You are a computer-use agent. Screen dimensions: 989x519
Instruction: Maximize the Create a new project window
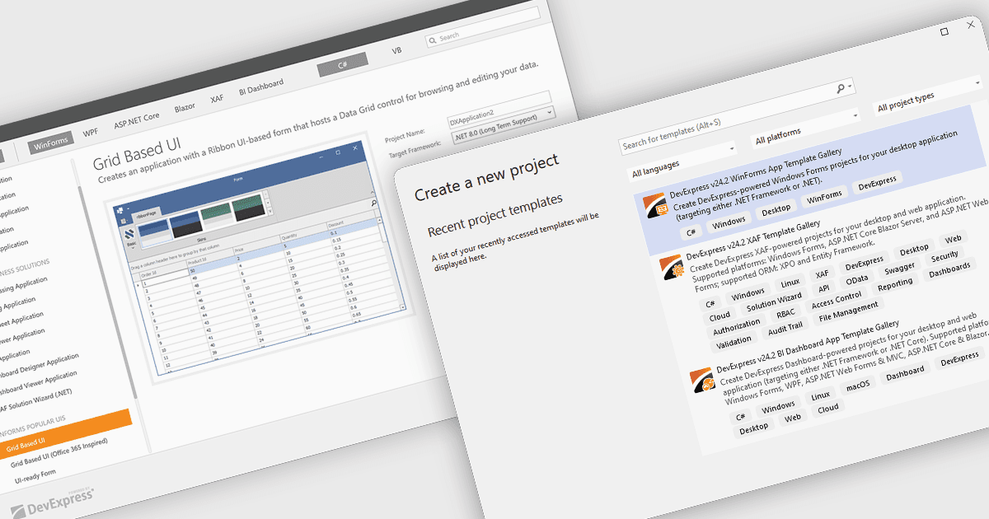click(944, 31)
